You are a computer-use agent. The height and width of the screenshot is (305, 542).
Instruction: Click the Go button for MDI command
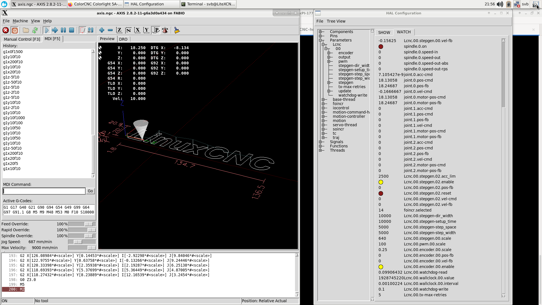[90, 191]
